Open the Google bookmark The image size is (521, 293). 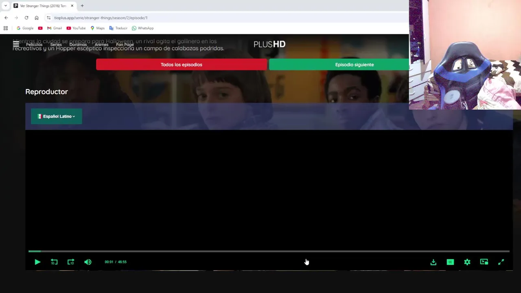coord(25,28)
